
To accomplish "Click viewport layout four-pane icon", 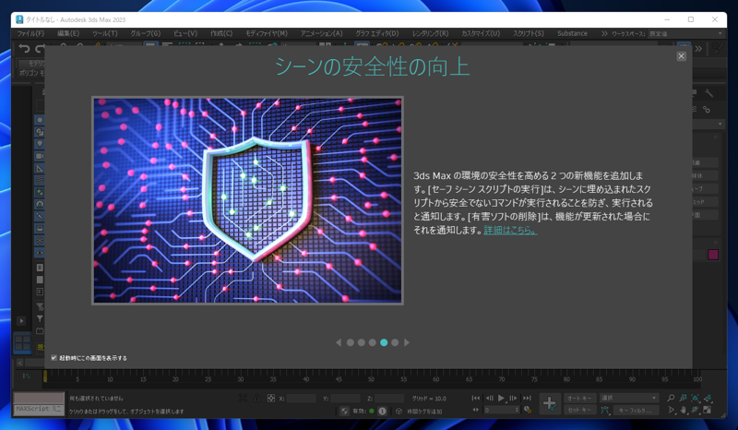I will point(22,342).
